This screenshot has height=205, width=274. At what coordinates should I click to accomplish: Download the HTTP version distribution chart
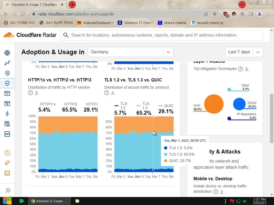point(36,93)
